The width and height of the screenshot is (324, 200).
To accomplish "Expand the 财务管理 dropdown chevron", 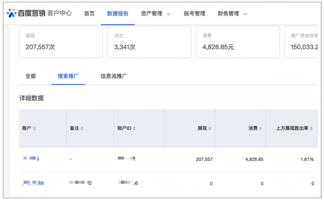I will 245,14.
